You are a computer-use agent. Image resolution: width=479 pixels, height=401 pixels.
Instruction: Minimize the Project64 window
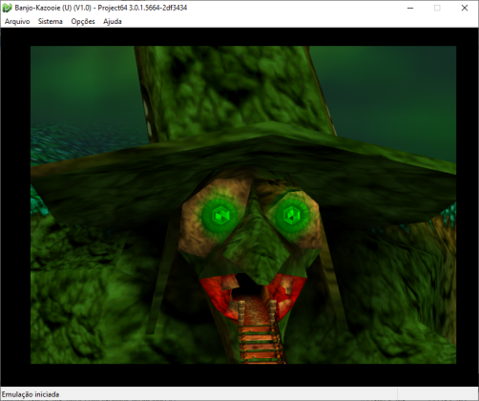410,8
